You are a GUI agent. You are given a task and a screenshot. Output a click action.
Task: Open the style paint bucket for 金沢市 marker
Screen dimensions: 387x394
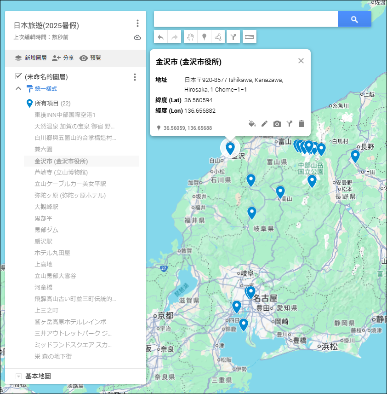252,124
